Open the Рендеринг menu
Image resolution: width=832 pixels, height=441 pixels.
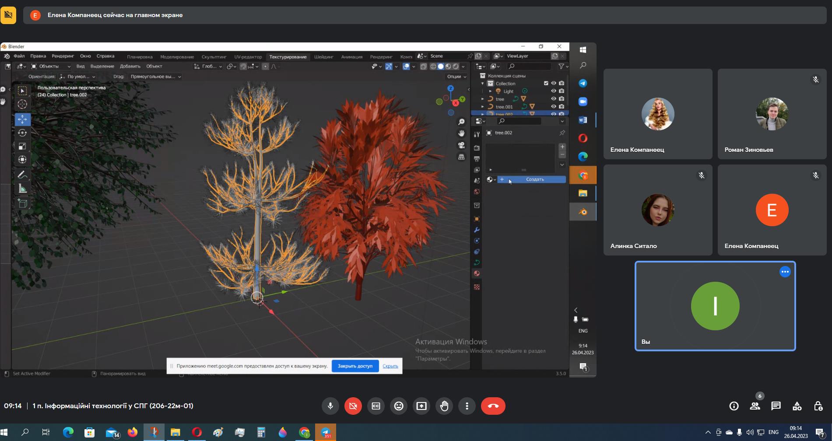click(63, 56)
